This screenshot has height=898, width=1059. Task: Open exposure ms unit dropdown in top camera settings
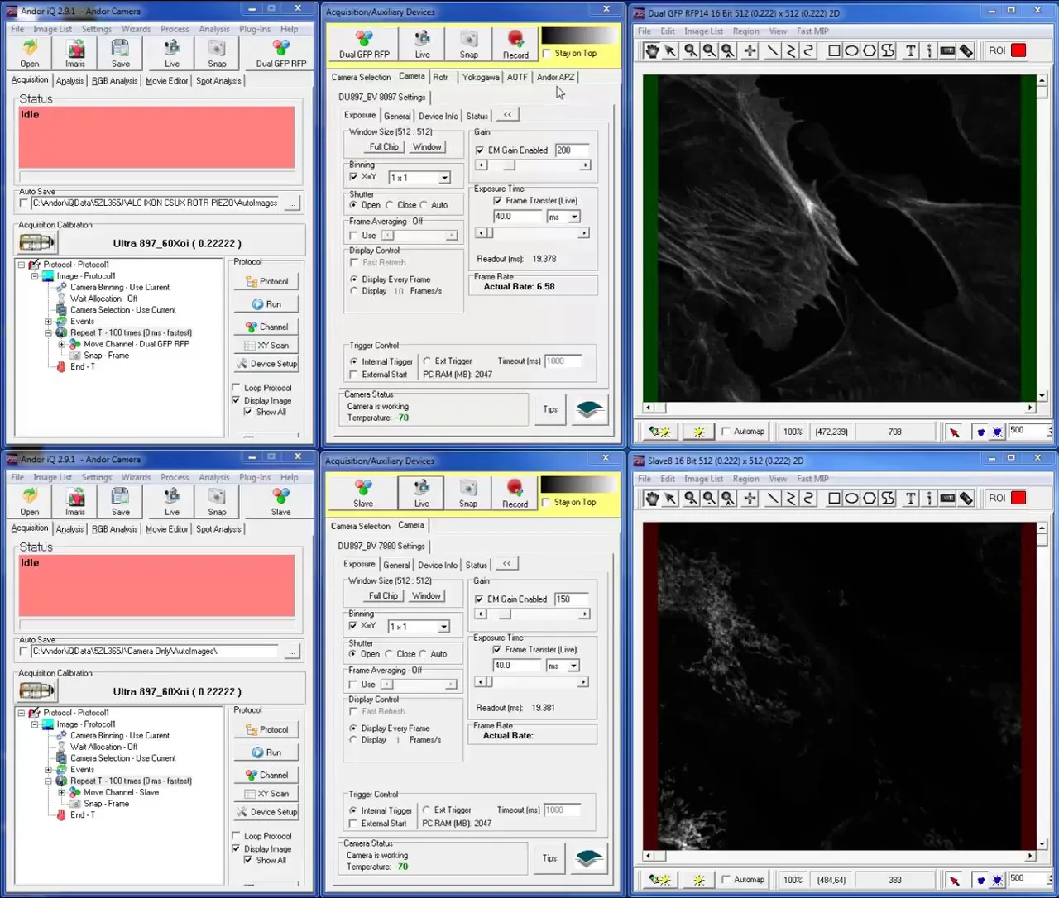[x=574, y=217]
